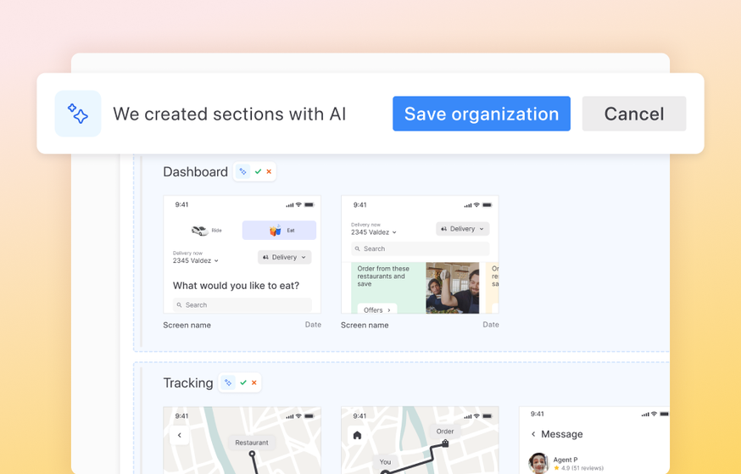Click Screen name label under second Dashboard screen
The width and height of the screenshot is (741, 474).
[365, 325]
